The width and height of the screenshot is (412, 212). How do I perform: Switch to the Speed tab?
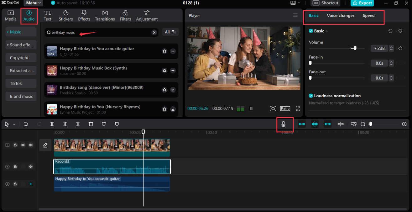tap(368, 15)
